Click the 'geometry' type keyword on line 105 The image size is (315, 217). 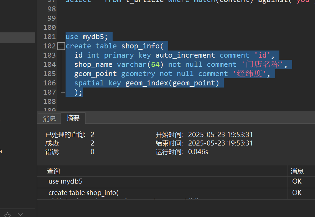pyautogui.click(x=138, y=74)
